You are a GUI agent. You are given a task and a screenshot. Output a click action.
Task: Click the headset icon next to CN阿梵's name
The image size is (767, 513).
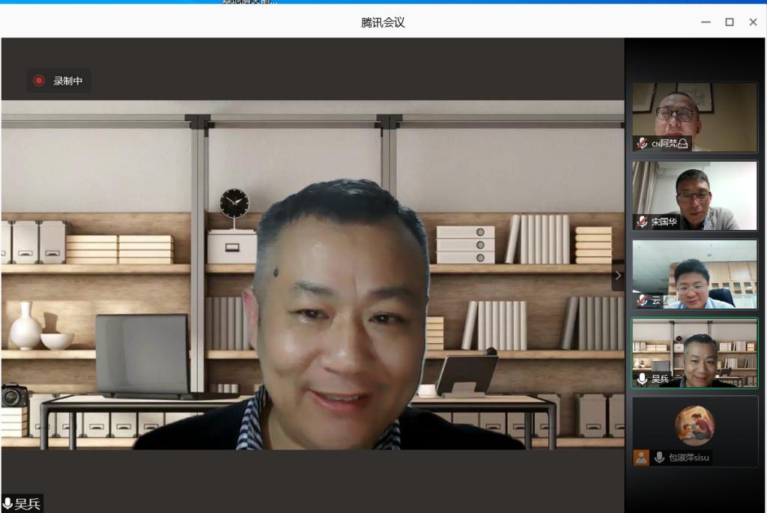pos(682,144)
